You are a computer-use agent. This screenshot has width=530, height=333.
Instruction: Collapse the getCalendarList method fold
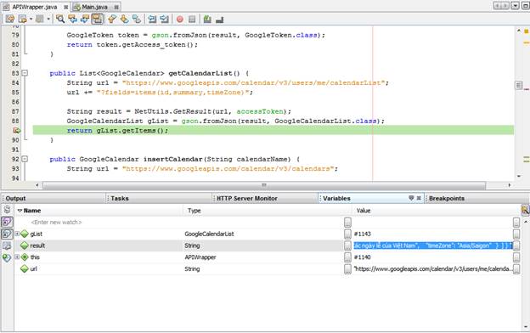click(x=25, y=73)
